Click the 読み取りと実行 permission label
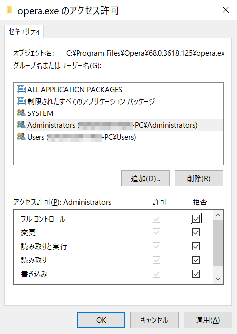 click(44, 247)
